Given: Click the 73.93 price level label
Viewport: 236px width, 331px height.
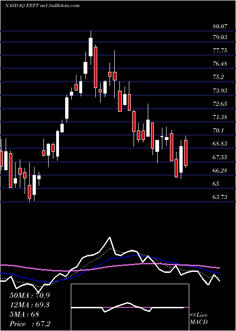Looking at the screenshot, I should coord(220,91).
